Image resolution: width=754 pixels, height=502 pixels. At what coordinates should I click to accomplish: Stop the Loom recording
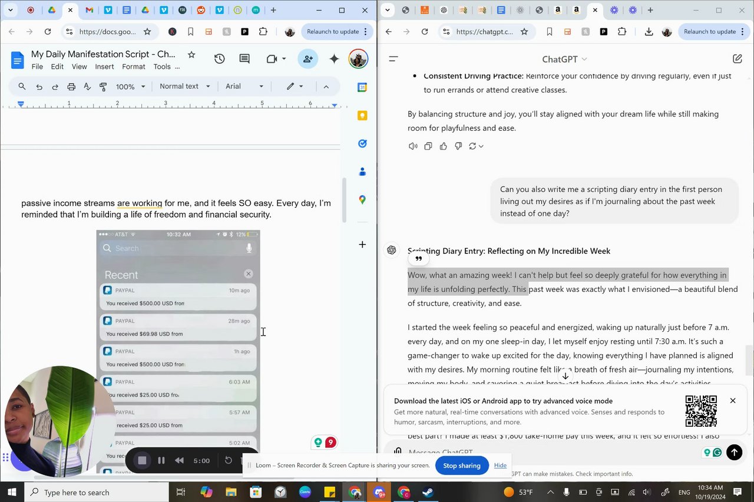142,460
